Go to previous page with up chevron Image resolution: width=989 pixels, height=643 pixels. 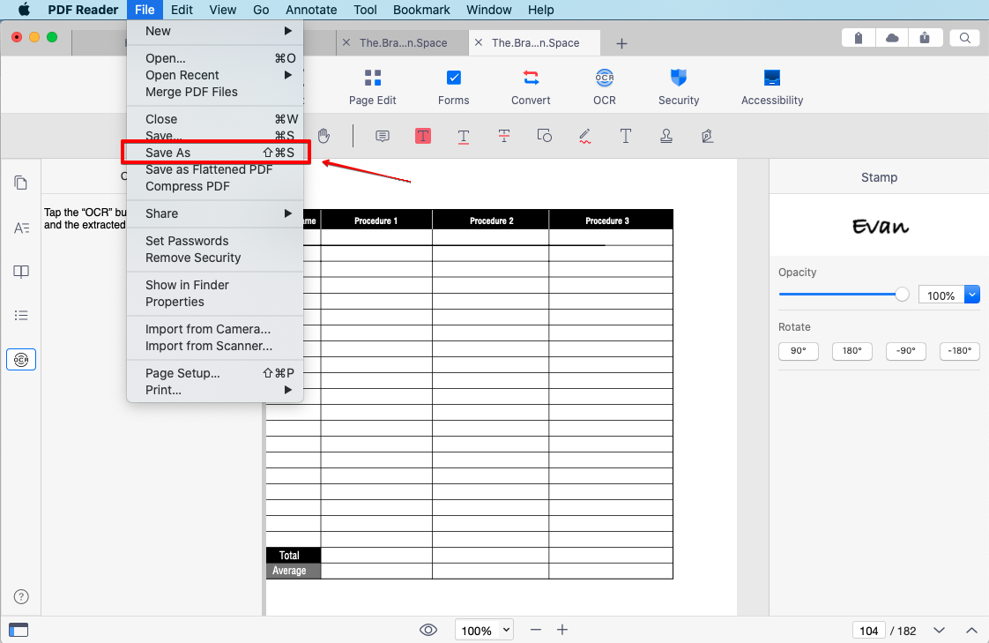(x=971, y=631)
